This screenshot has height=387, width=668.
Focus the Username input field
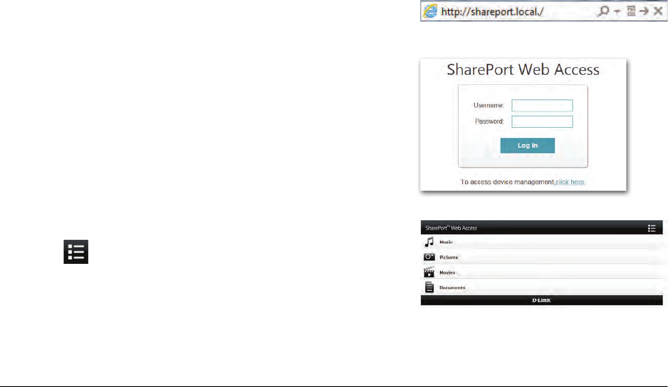542,106
